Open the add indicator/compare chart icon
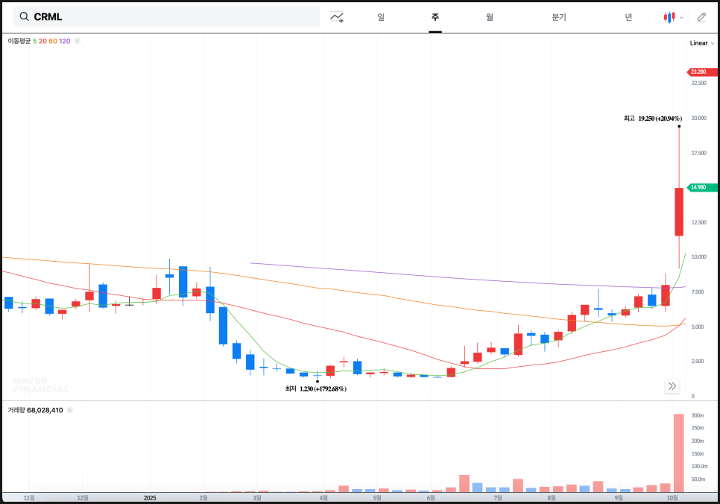Image resolution: width=720 pixels, height=504 pixels. pyautogui.click(x=338, y=17)
